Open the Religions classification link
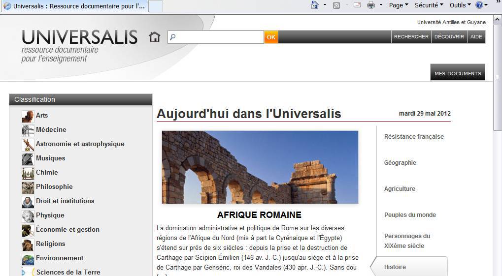This screenshot has height=276, width=502. click(51, 244)
